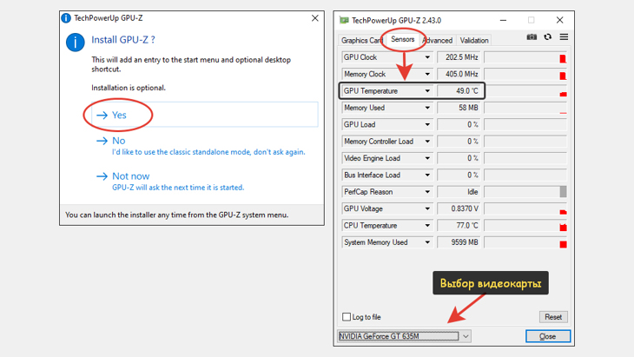Click the GPU Load 0 % value
The width and height of the screenshot is (634, 357).
click(459, 124)
